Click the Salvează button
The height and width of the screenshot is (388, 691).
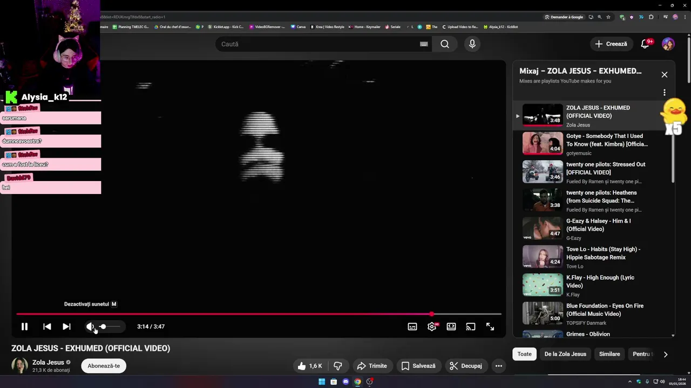coord(418,366)
